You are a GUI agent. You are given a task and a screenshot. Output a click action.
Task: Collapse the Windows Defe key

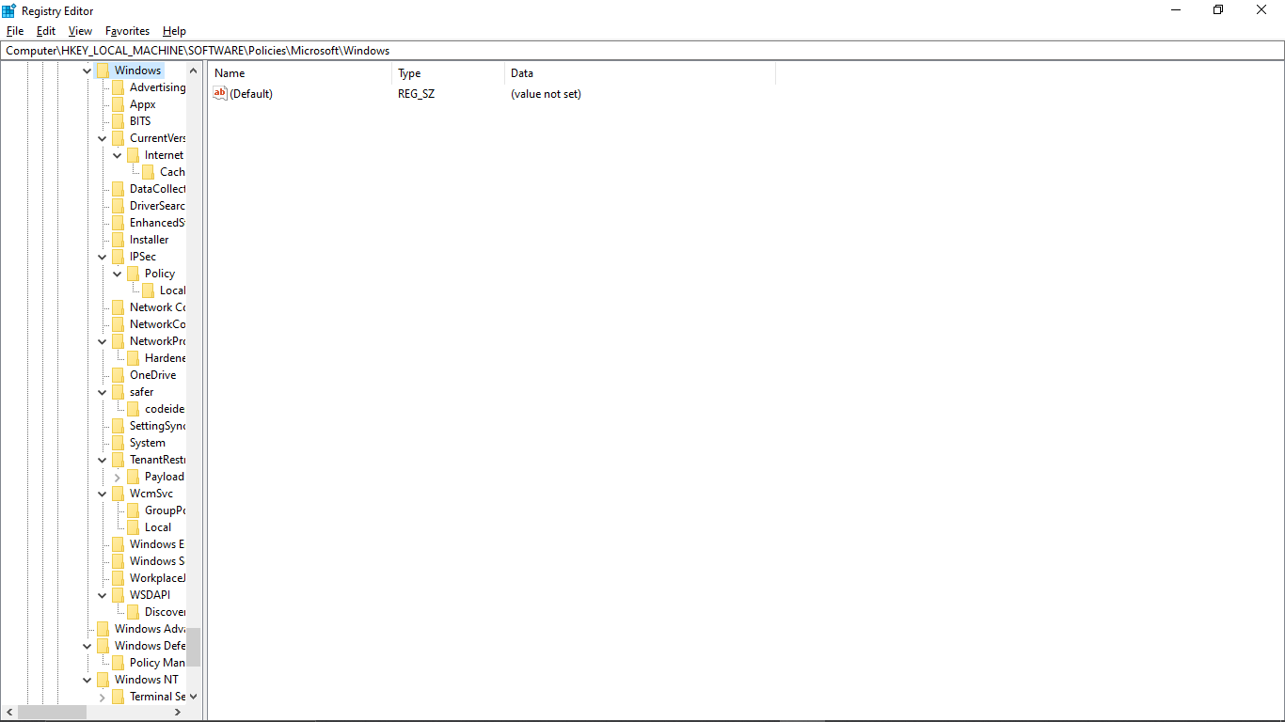coord(87,646)
